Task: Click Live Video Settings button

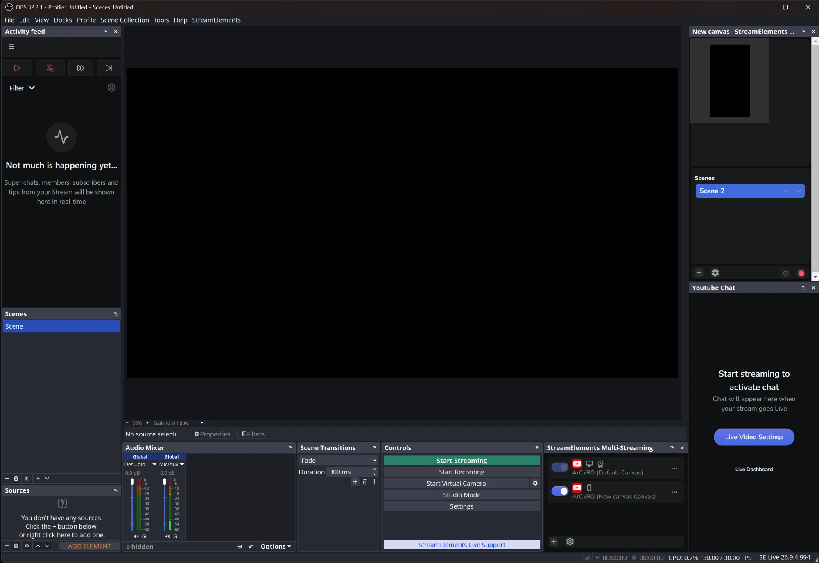Action: click(754, 437)
